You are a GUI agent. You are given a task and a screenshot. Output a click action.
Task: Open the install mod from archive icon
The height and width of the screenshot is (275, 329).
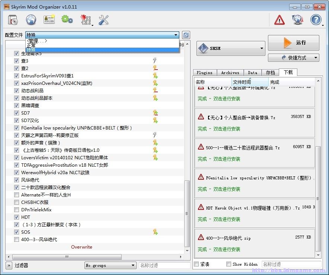point(13,20)
